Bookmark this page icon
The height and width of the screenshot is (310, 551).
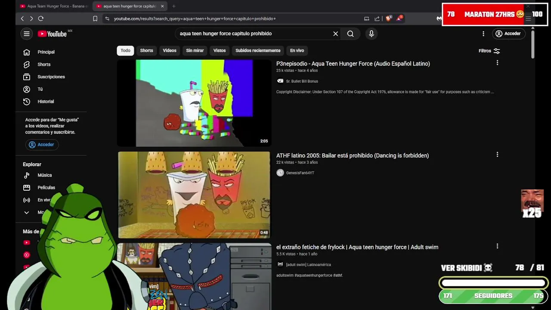pyautogui.click(x=95, y=19)
